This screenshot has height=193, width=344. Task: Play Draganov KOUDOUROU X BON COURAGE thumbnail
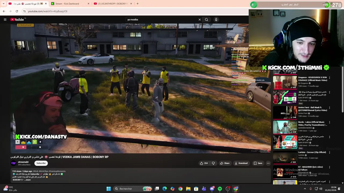(x=285, y=82)
